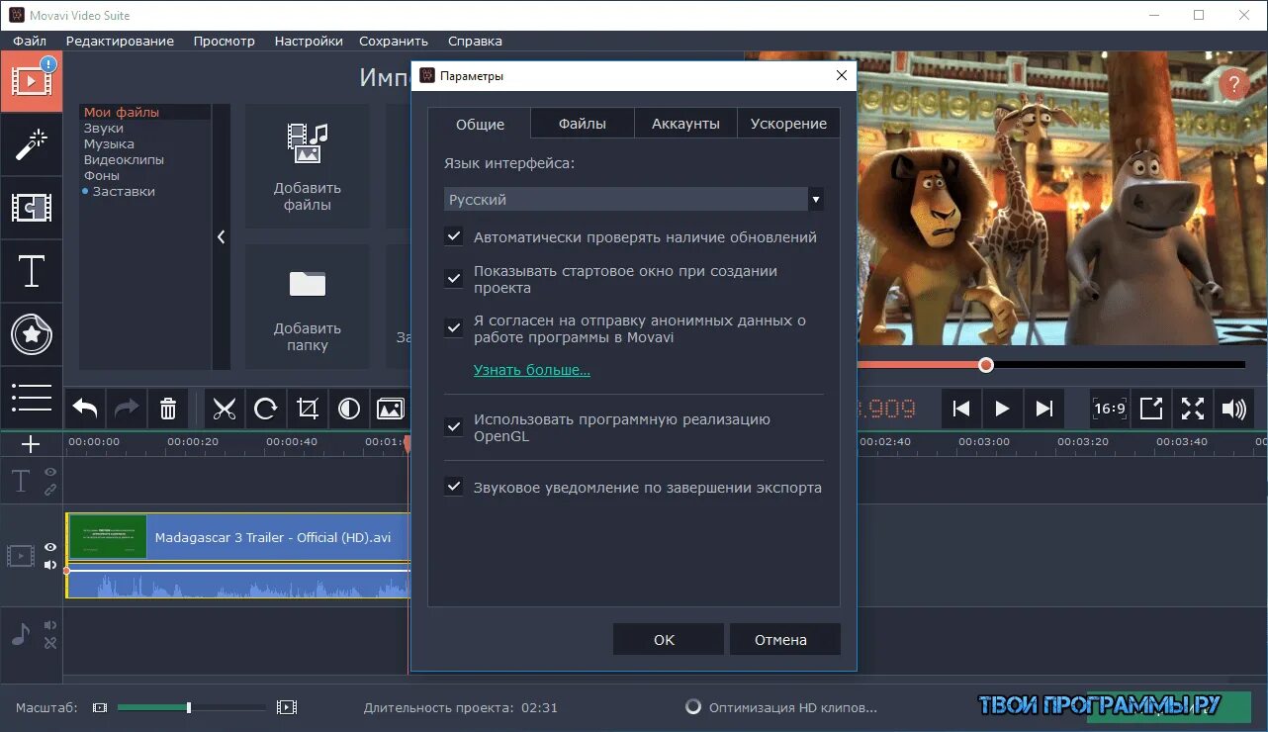
Task: Click Отмена to cancel settings
Action: pos(785,639)
